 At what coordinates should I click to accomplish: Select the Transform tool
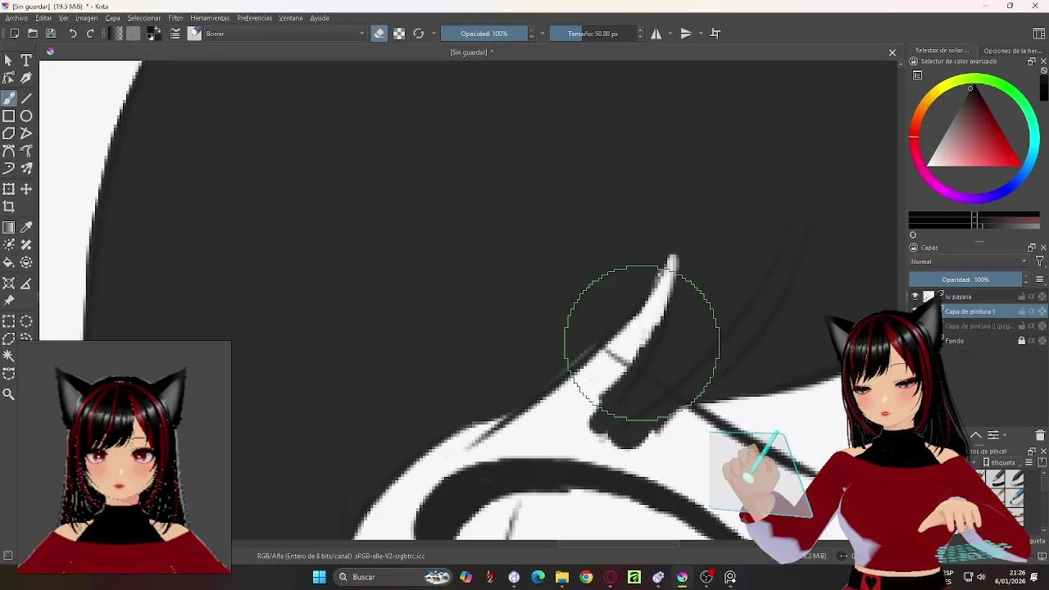pos(9,189)
